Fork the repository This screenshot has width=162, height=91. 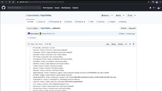coord(130,15)
